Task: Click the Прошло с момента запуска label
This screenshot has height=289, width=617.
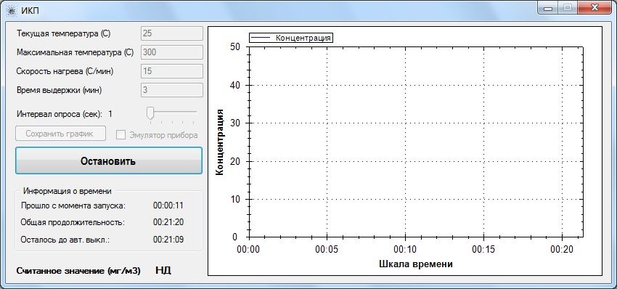Action: [73, 205]
